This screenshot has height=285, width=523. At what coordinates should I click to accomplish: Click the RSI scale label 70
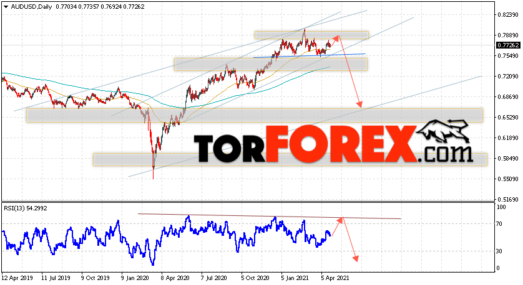[499, 224]
